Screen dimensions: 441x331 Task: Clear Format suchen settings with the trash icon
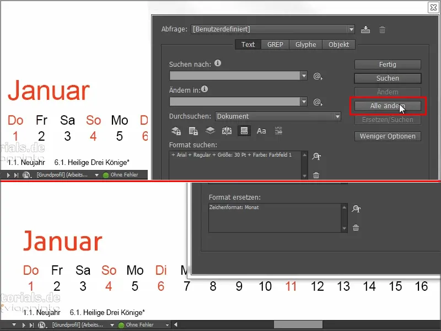[x=316, y=174]
